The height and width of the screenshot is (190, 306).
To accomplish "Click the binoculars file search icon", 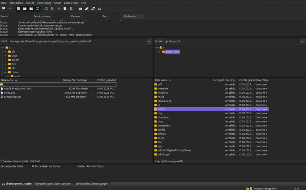I will (x=99, y=8).
